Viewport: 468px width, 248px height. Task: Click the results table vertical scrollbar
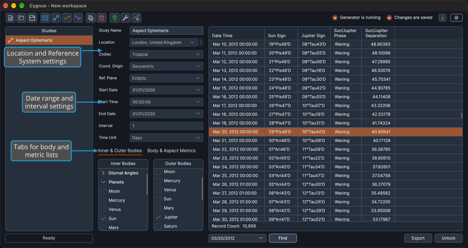pos(461,115)
